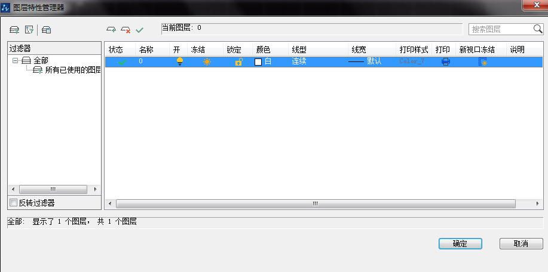548x272 pixels.
Task: Toggle the lock icon for layer 0
Action: tap(238, 61)
